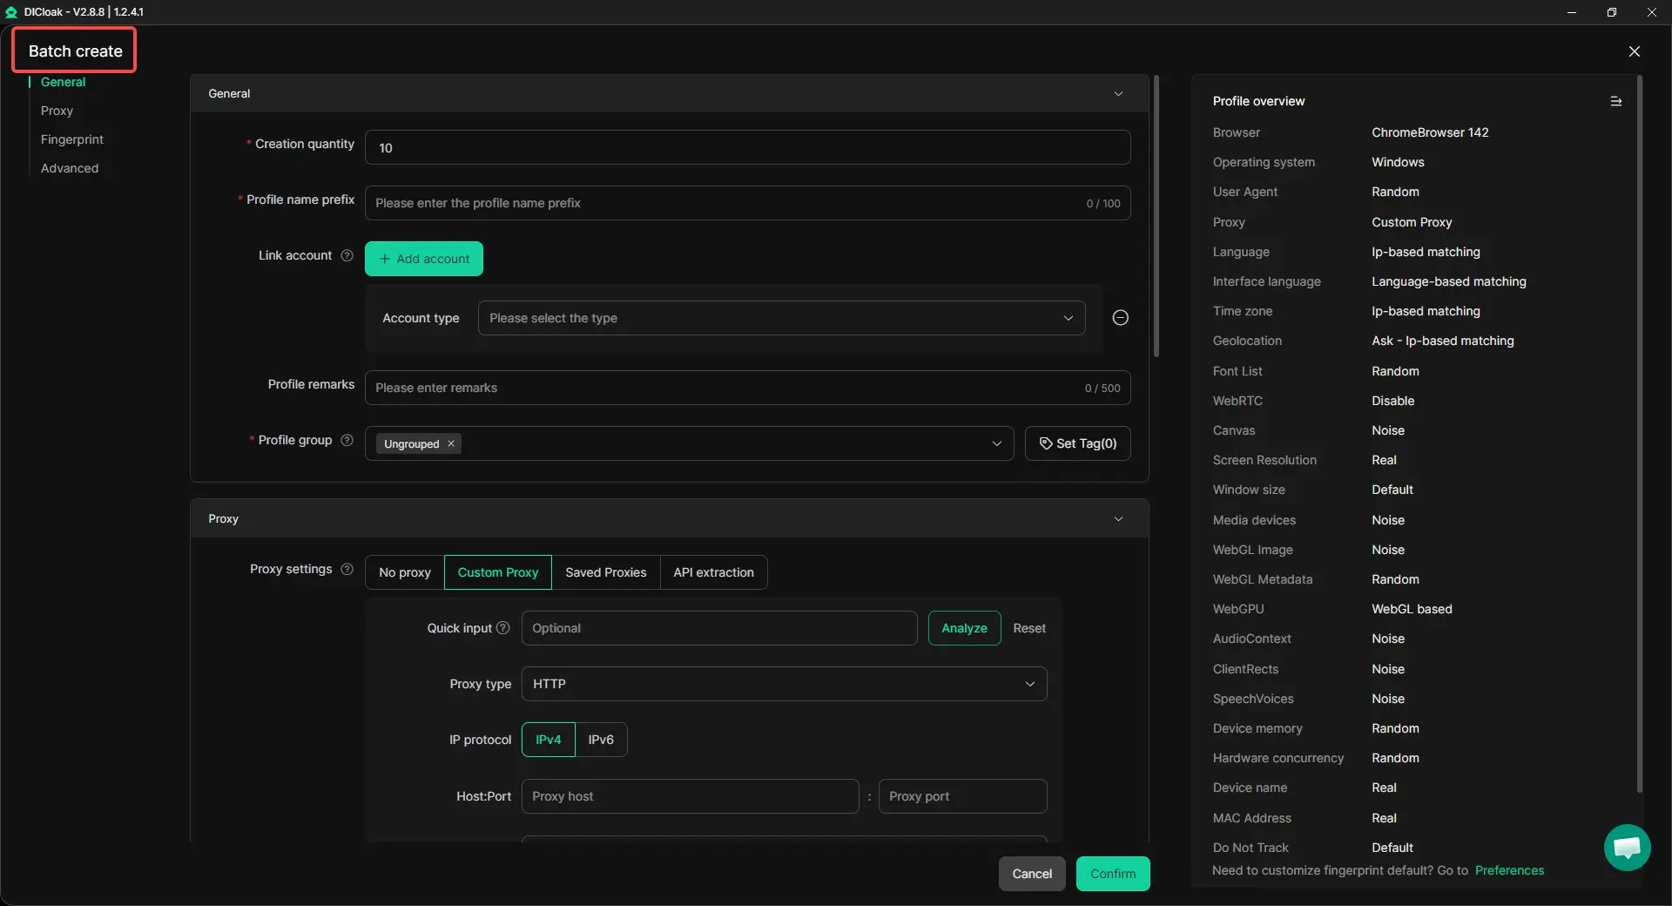Click the Quick input help icon
The width and height of the screenshot is (1672, 906).
point(502,628)
